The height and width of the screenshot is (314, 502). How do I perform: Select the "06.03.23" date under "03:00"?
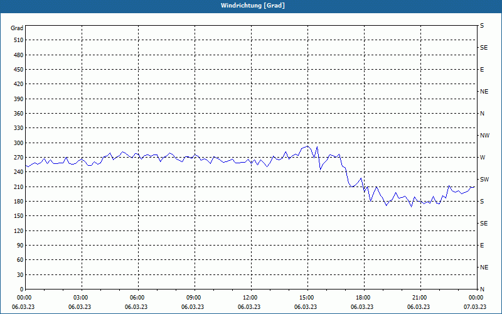(x=80, y=307)
